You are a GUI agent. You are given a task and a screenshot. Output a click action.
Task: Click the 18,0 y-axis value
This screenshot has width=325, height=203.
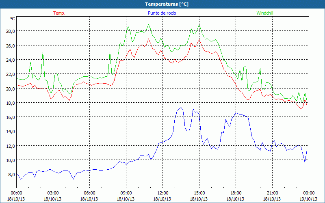tap(10, 103)
